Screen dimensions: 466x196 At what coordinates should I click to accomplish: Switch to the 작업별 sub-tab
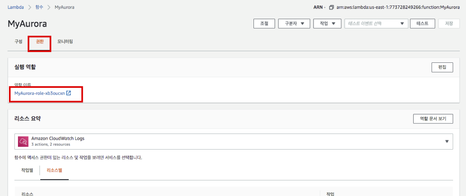point(27,170)
